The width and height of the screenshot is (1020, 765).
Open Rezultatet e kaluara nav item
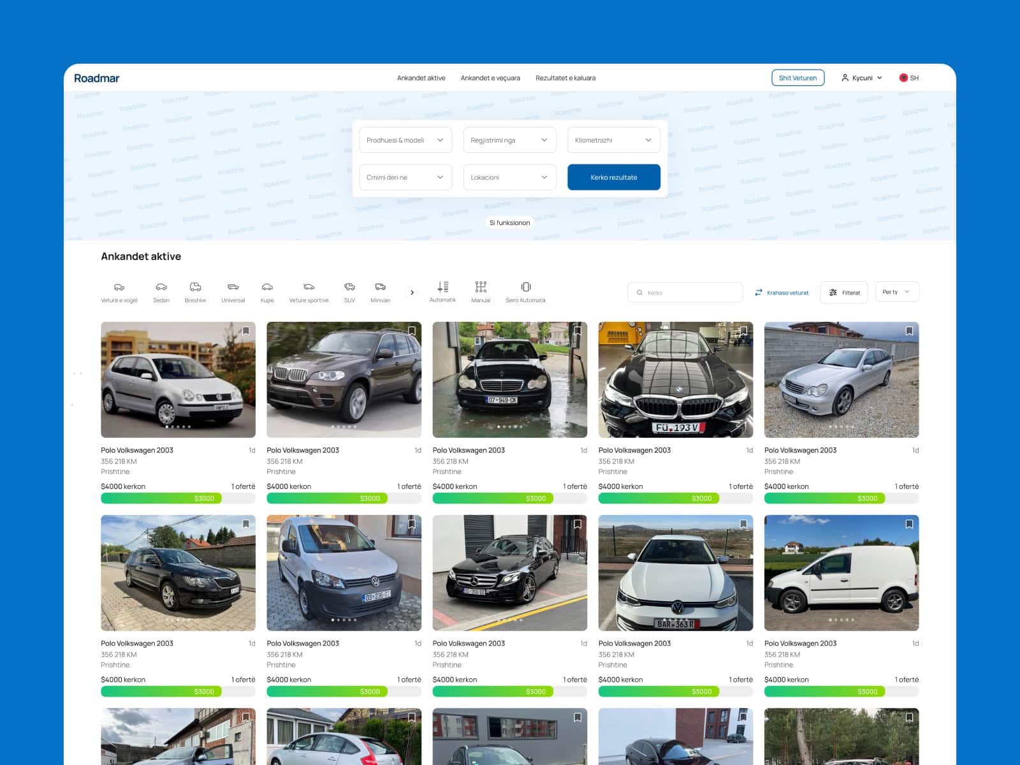pos(565,78)
